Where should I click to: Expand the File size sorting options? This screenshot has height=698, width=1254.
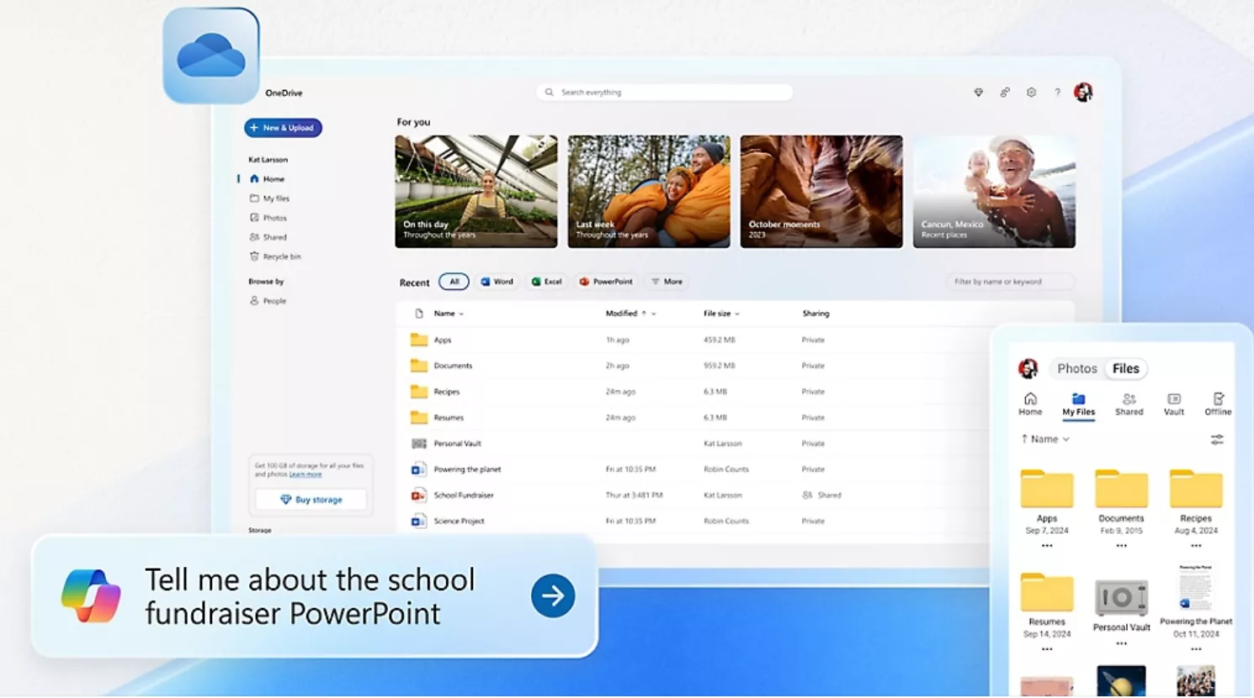click(x=738, y=313)
